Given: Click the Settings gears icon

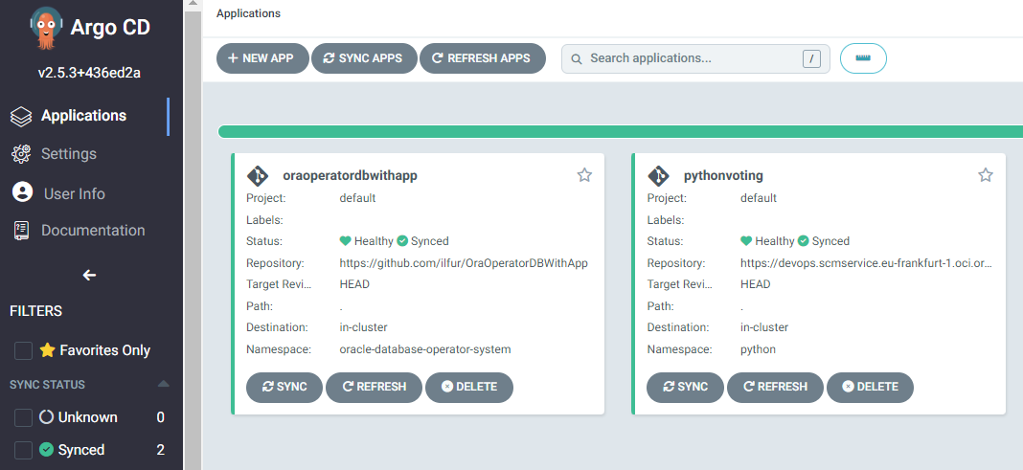Looking at the screenshot, I should [x=21, y=154].
